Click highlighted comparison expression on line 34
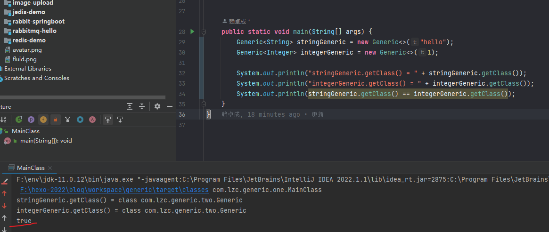 tap(408, 94)
